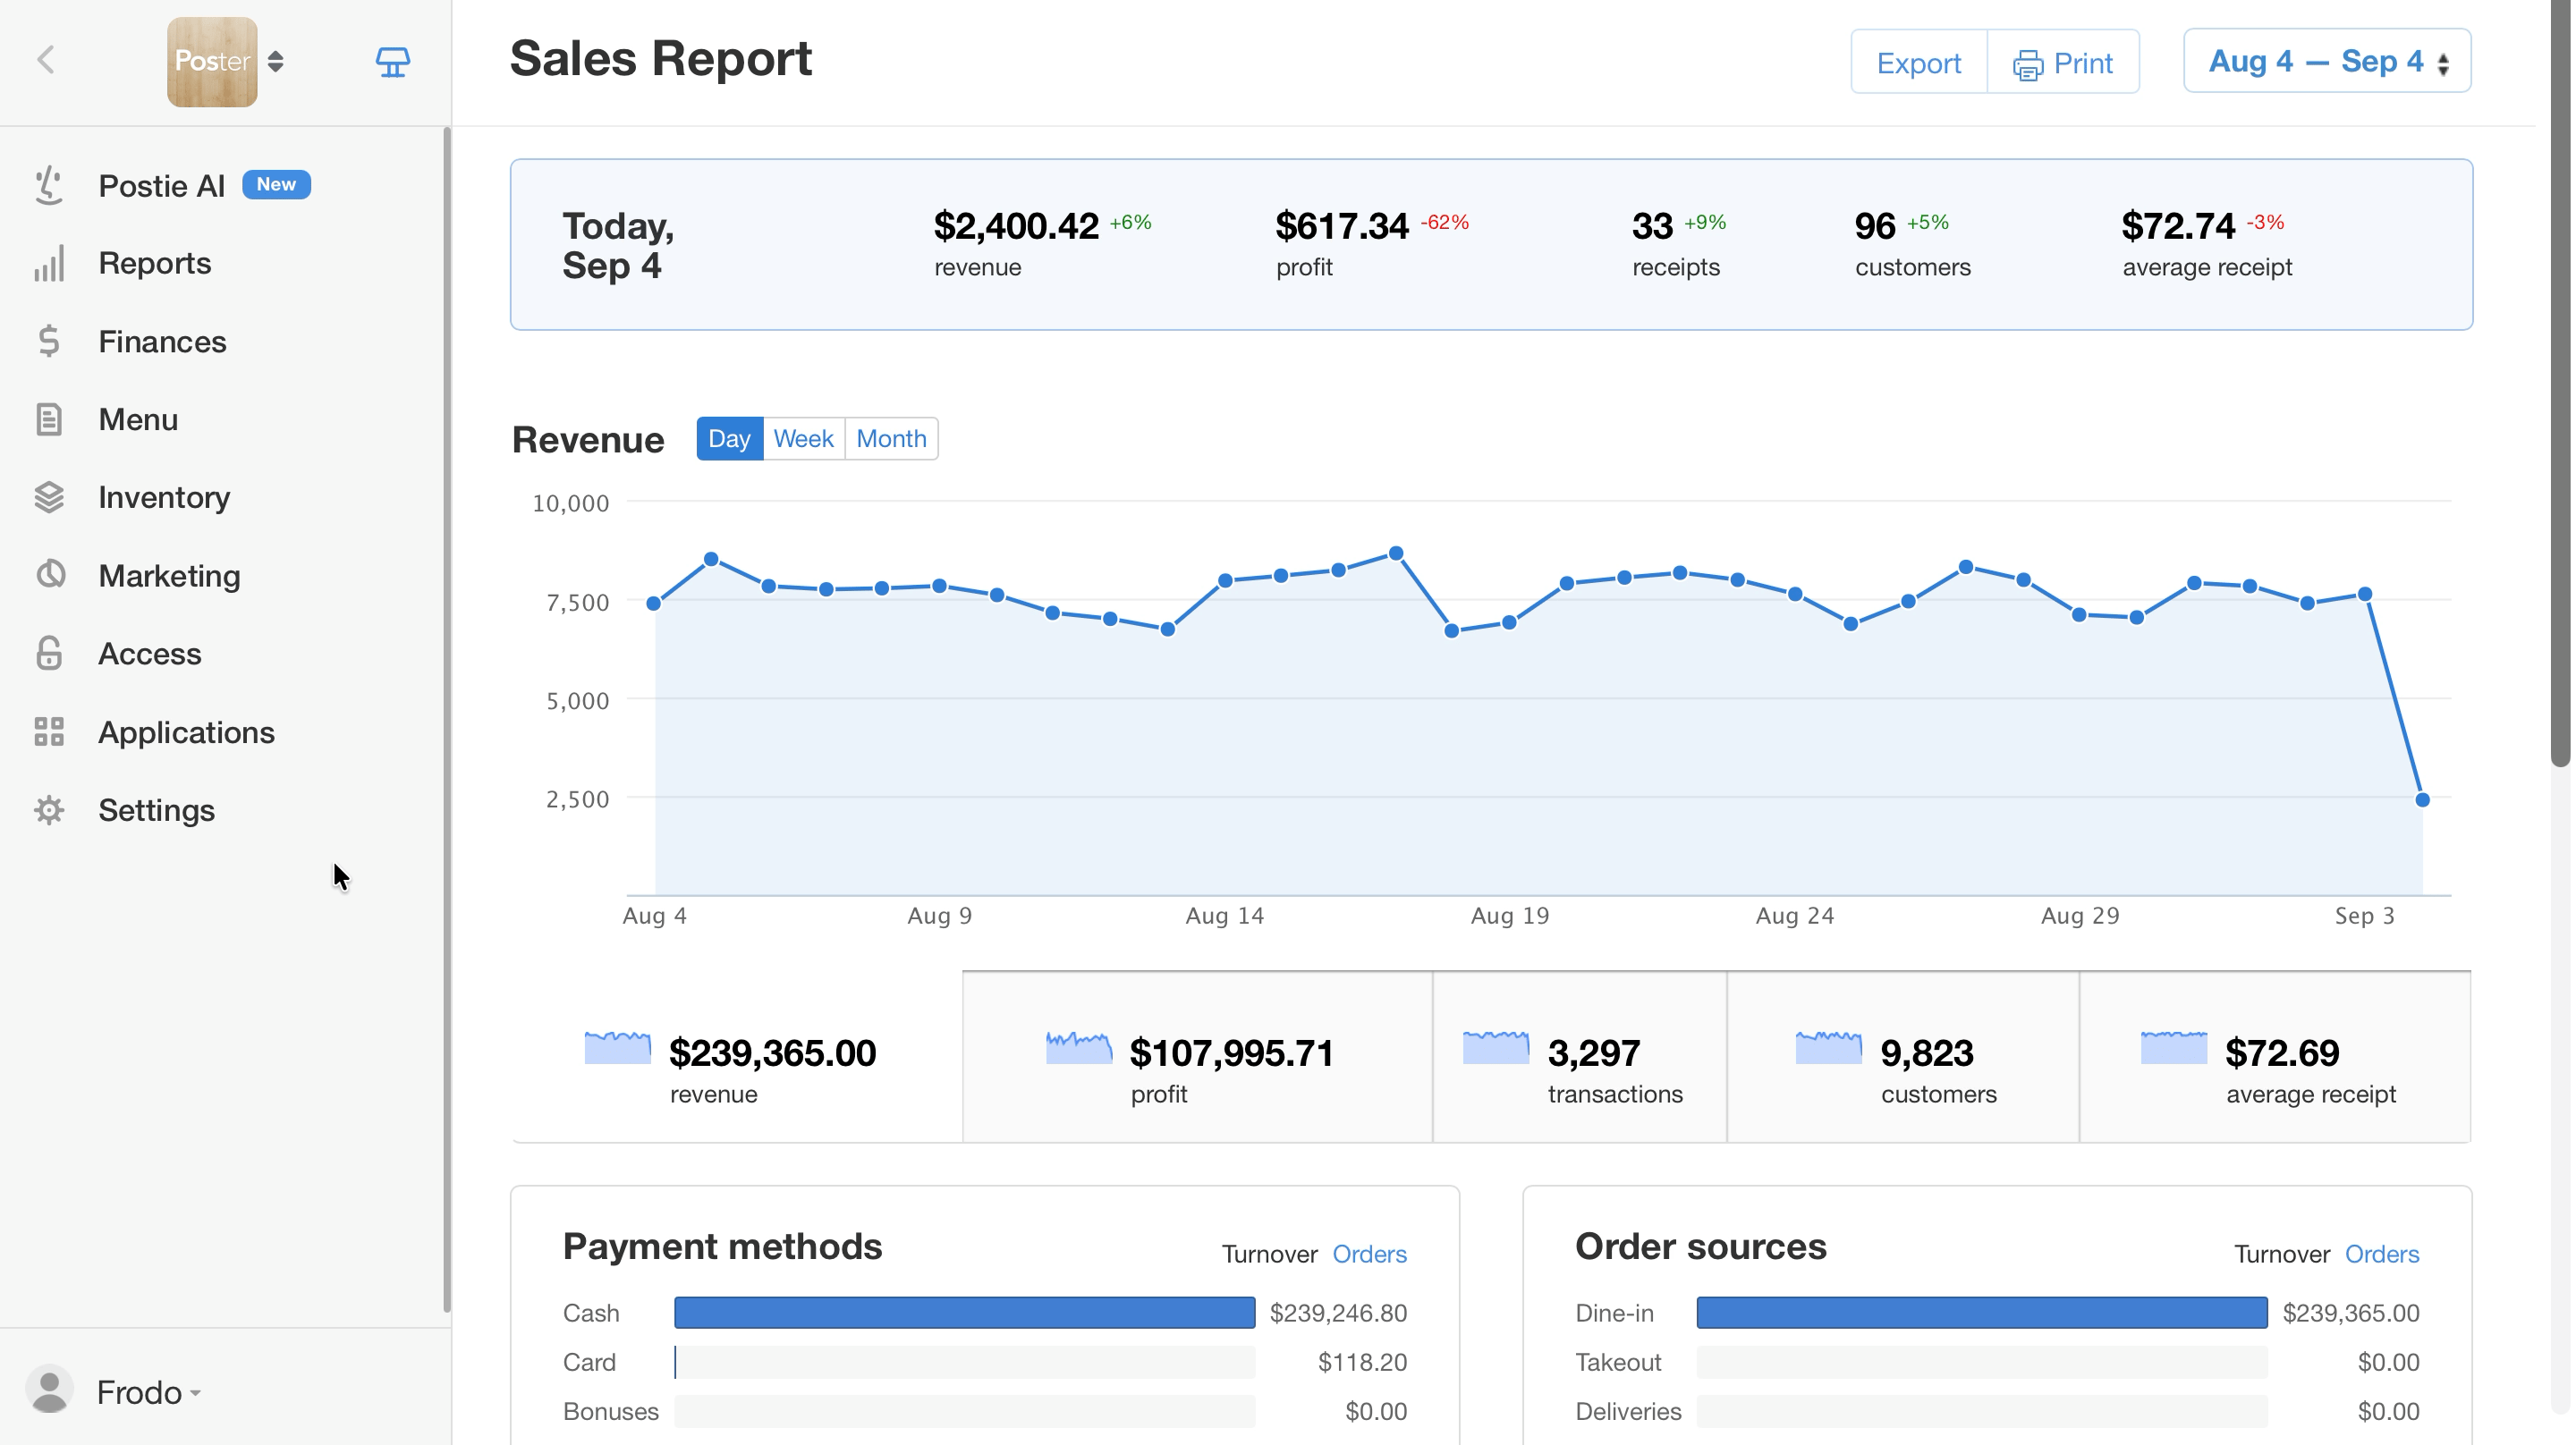Click the printer icon in the Print button
Image resolution: width=2576 pixels, height=1445 pixels.
tap(2027, 65)
